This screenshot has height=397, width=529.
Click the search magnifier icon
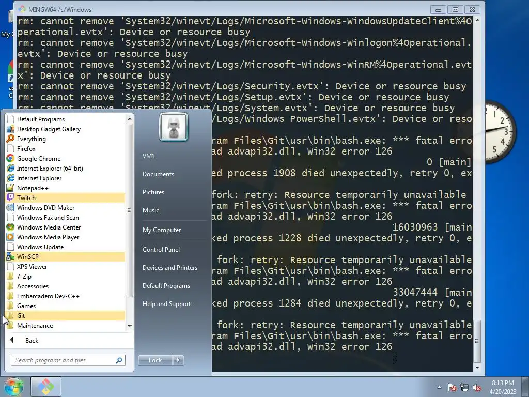119,360
